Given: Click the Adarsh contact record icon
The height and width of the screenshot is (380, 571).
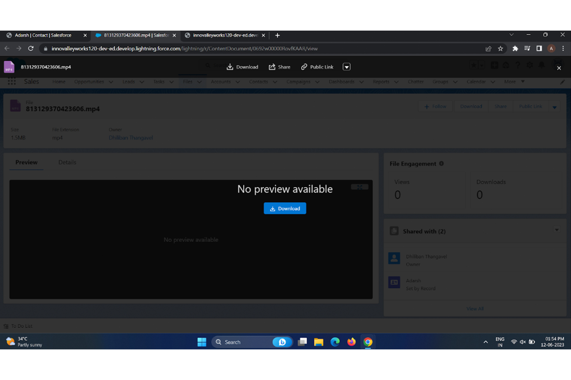Looking at the screenshot, I should [x=394, y=282].
